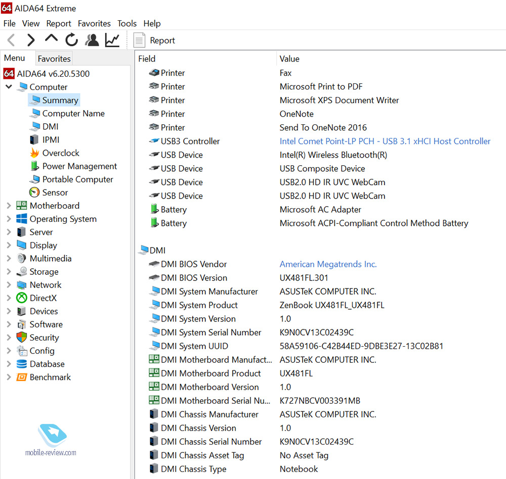Click the Refresh toolbar icon
The image size is (506, 479).
tap(71, 40)
